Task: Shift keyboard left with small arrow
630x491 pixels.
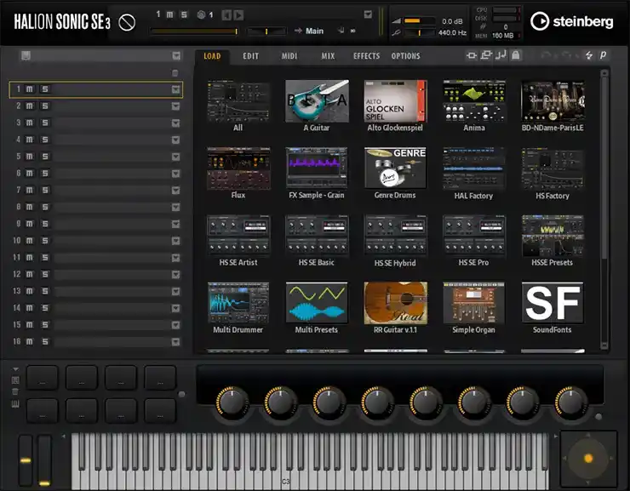Action: [63, 436]
